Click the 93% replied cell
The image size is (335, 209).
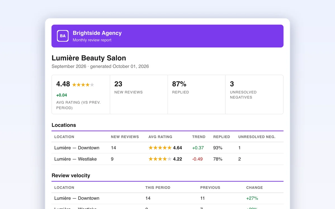point(218,148)
